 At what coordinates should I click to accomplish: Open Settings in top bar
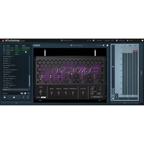[122, 40]
